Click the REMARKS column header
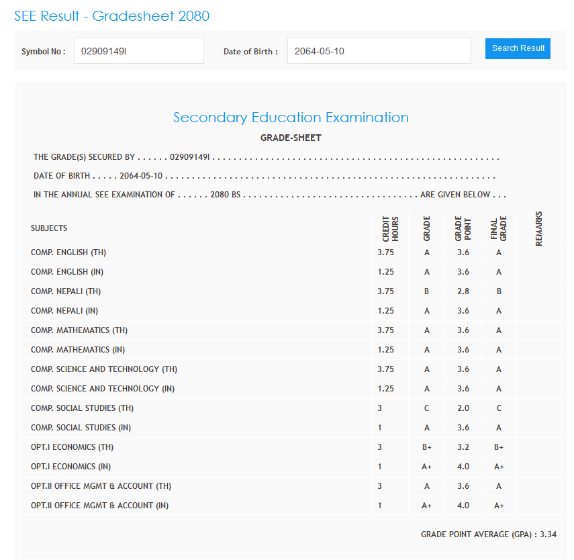The width and height of the screenshot is (574, 560). click(x=538, y=229)
